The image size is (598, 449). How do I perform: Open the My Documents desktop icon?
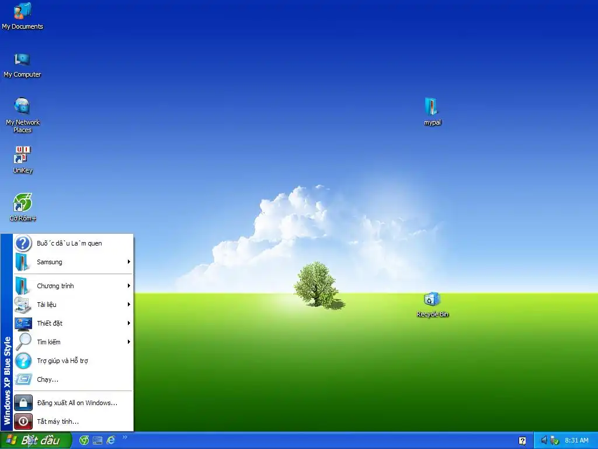(23, 16)
